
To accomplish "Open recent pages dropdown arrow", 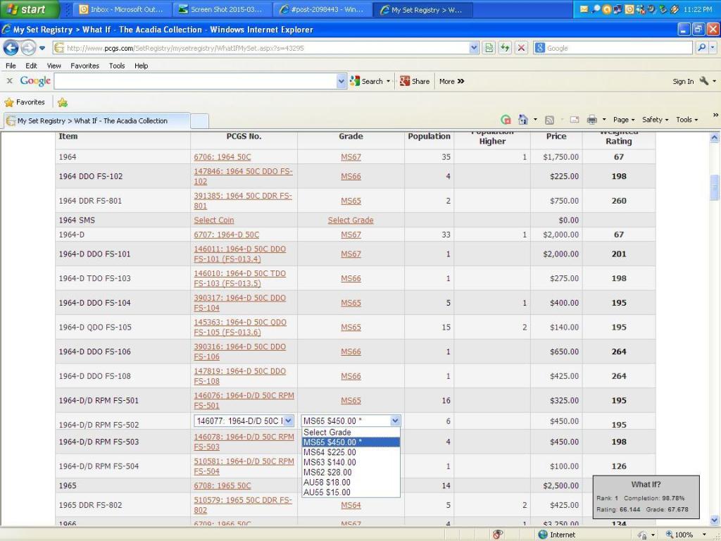I will tap(42, 48).
